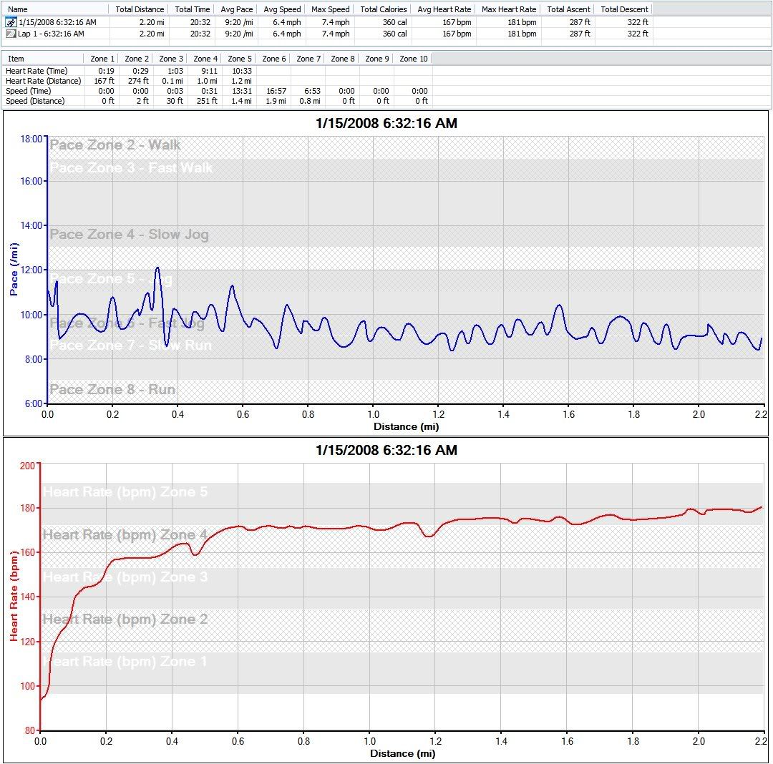The width and height of the screenshot is (773, 764).
Task: Click the Total Time column header
Action: pos(193,9)
